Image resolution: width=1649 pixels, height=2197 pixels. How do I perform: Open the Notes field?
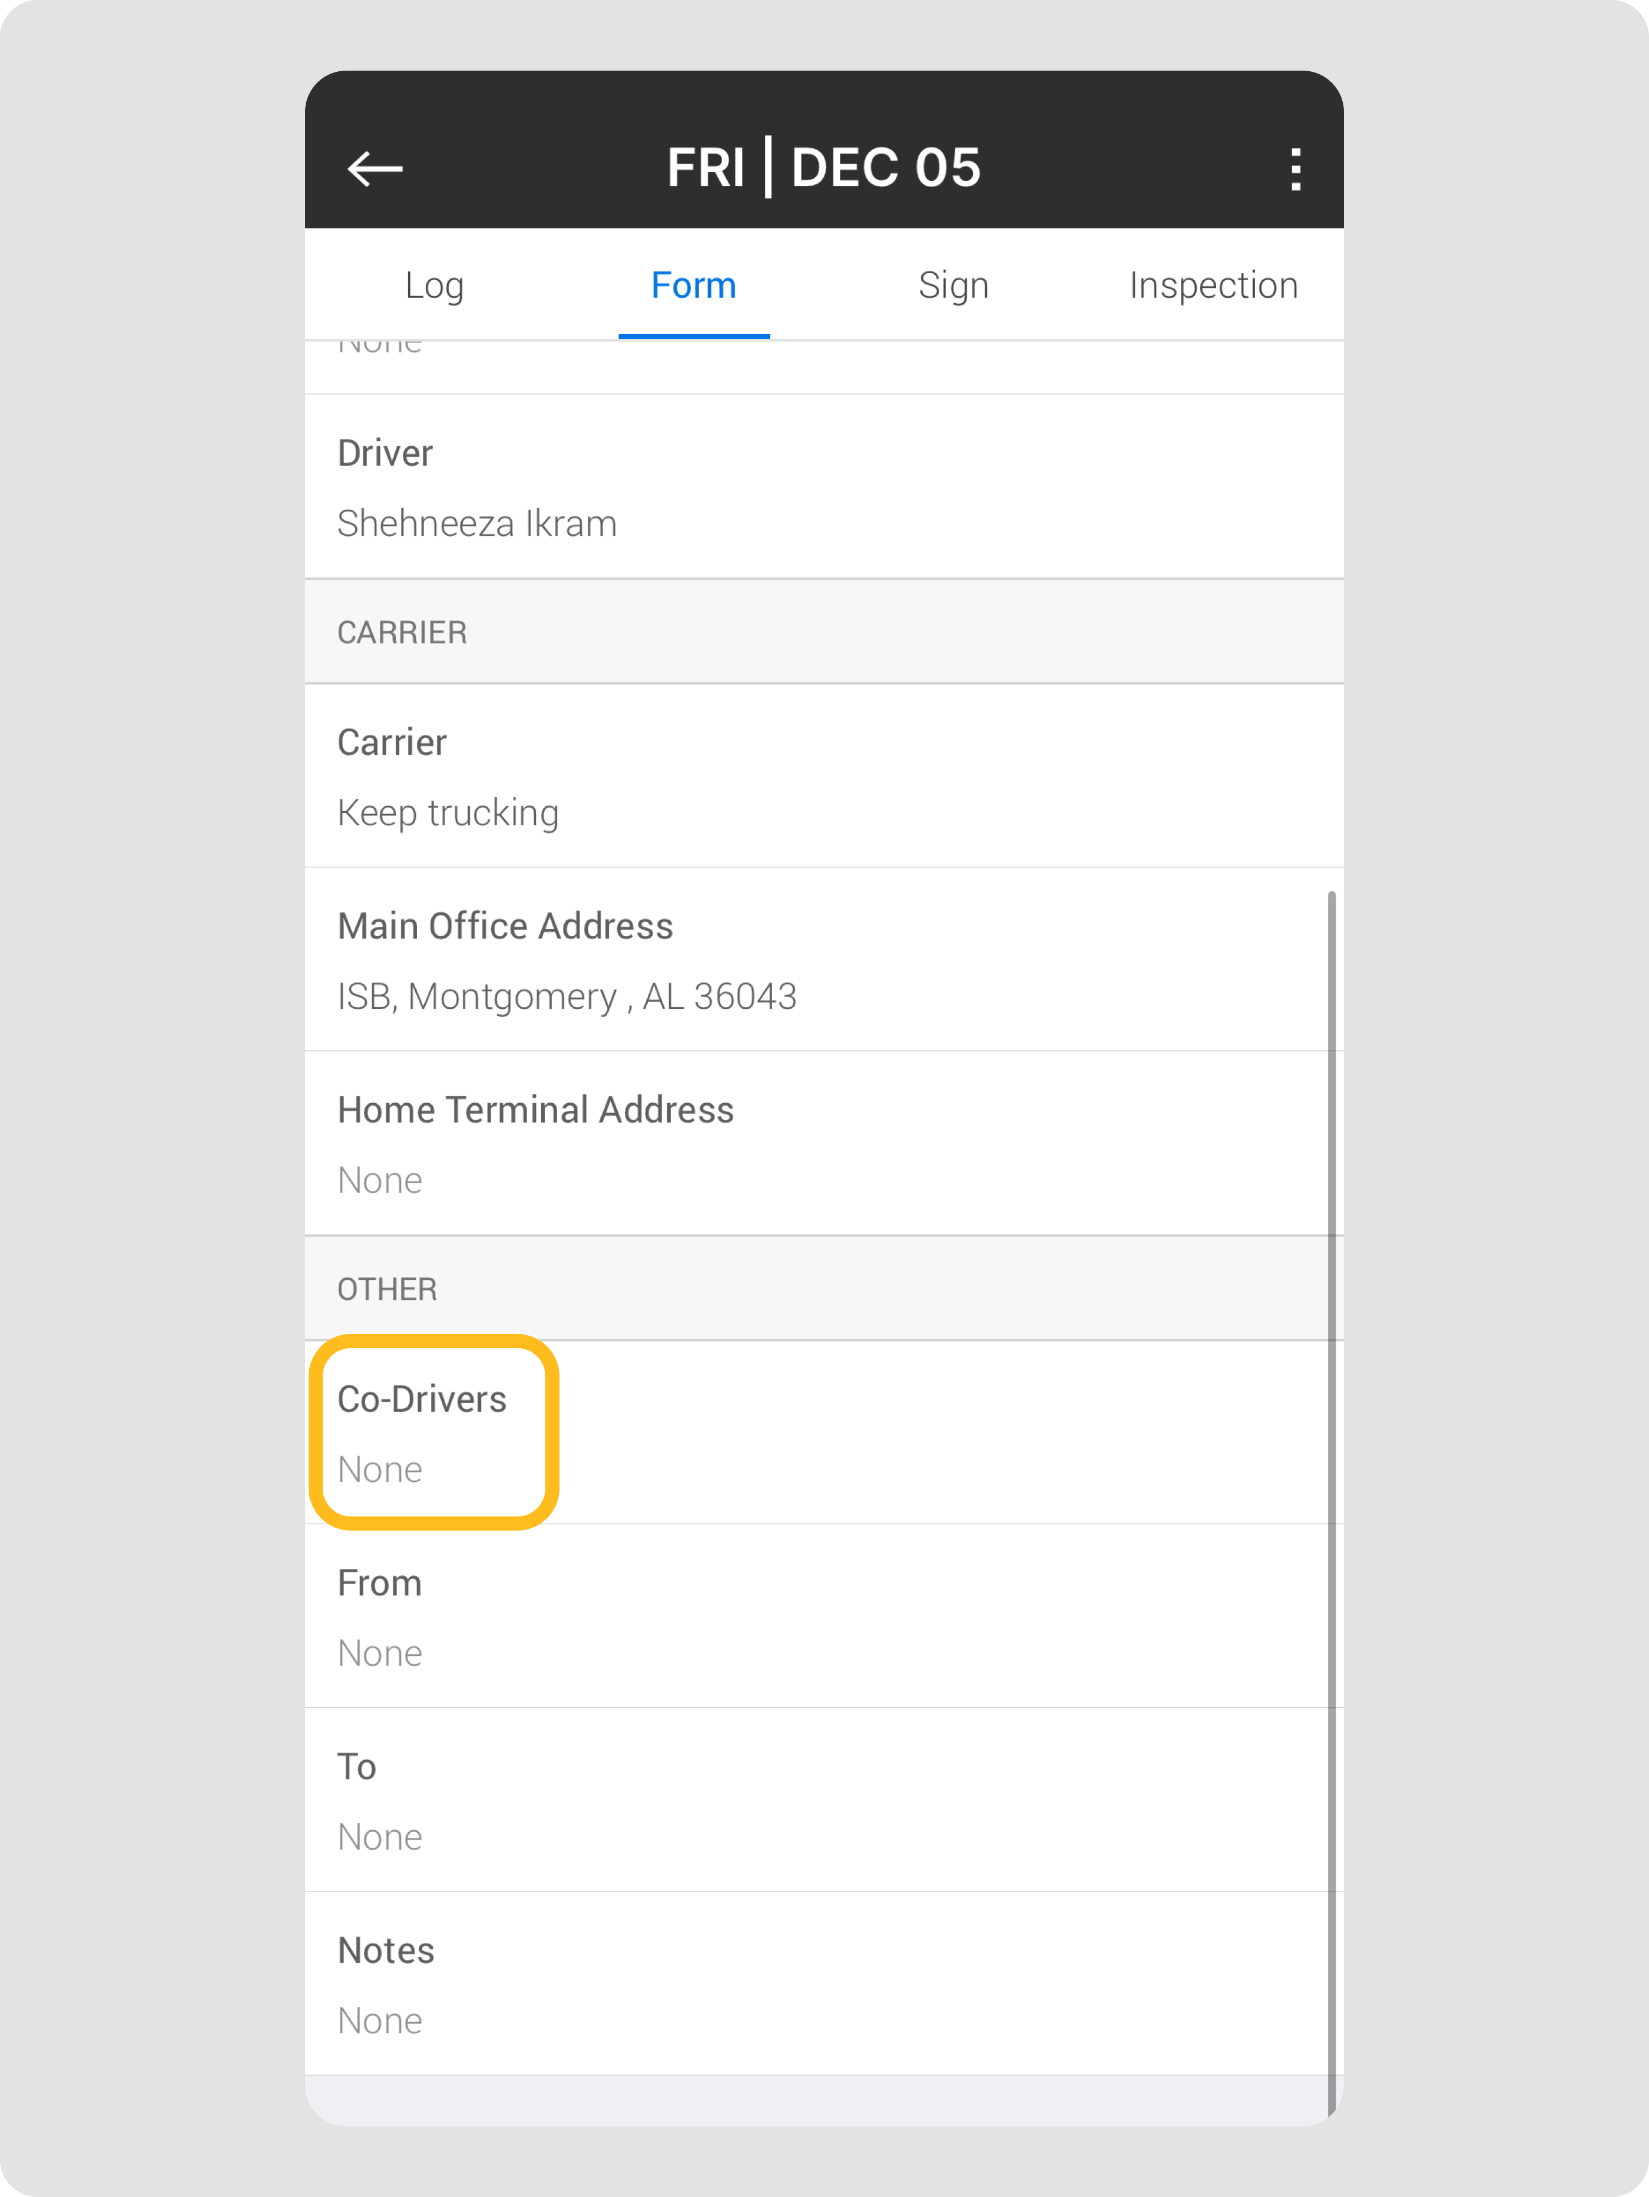pyautogui.click(x=385, y=1983)
